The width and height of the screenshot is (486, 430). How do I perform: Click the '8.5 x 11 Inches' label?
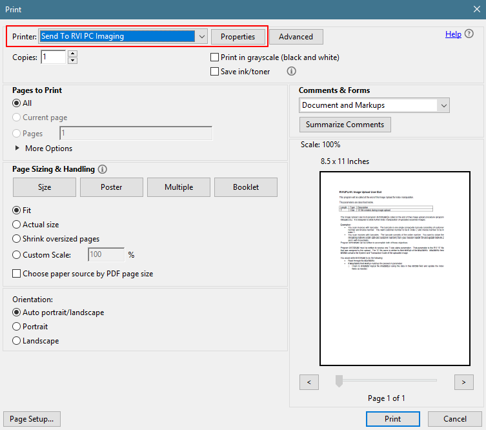345,161
